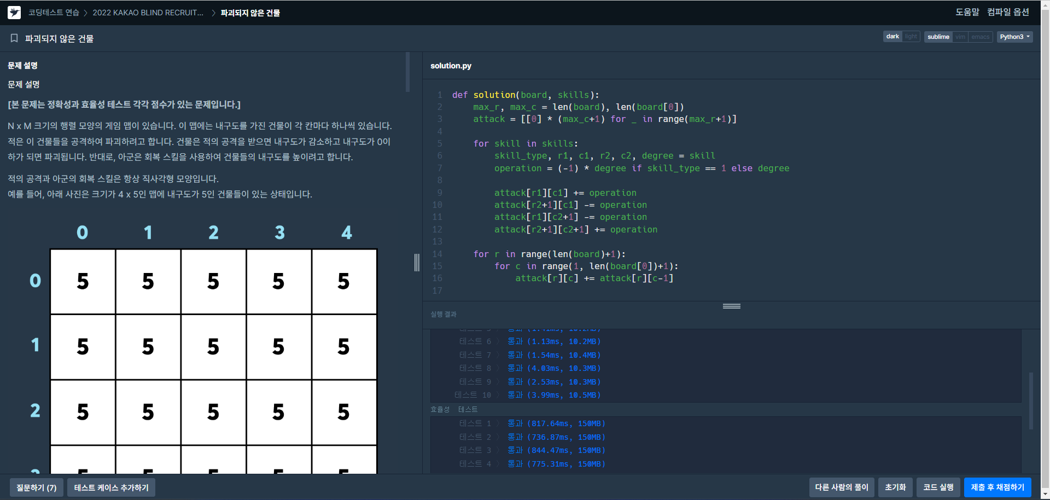Switch the editor theme to light
This screenshot has width=1050, height=500.
[x=911, y=37]
